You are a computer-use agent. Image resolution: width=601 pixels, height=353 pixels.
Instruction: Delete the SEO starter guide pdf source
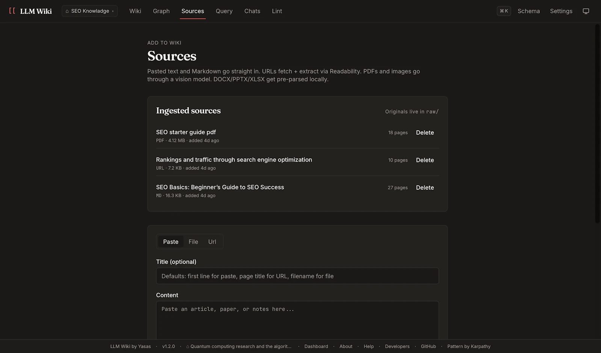425,132
